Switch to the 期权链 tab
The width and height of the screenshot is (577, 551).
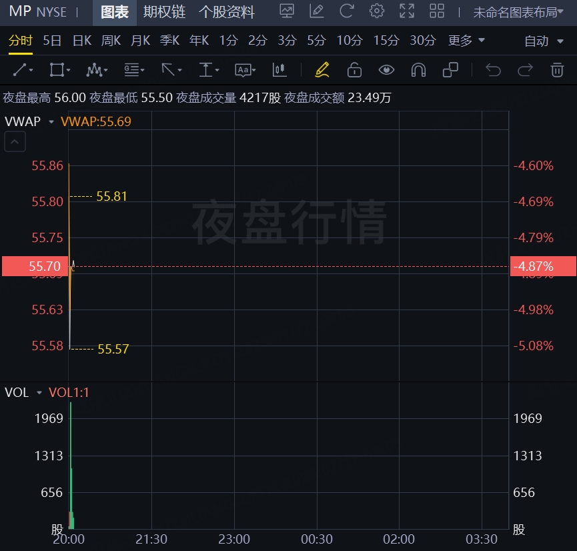point(164,12)
